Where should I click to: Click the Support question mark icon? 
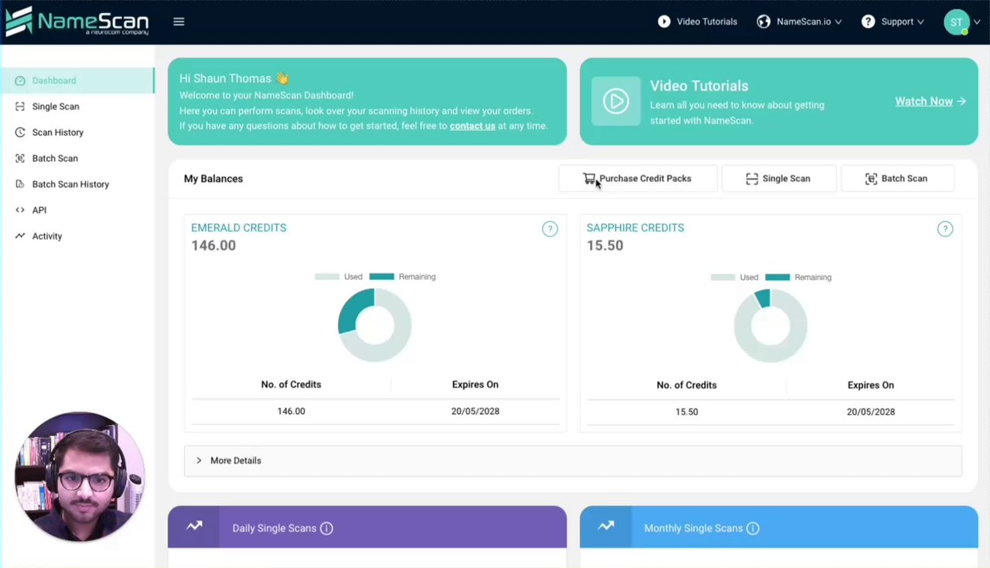click(869, 22)
